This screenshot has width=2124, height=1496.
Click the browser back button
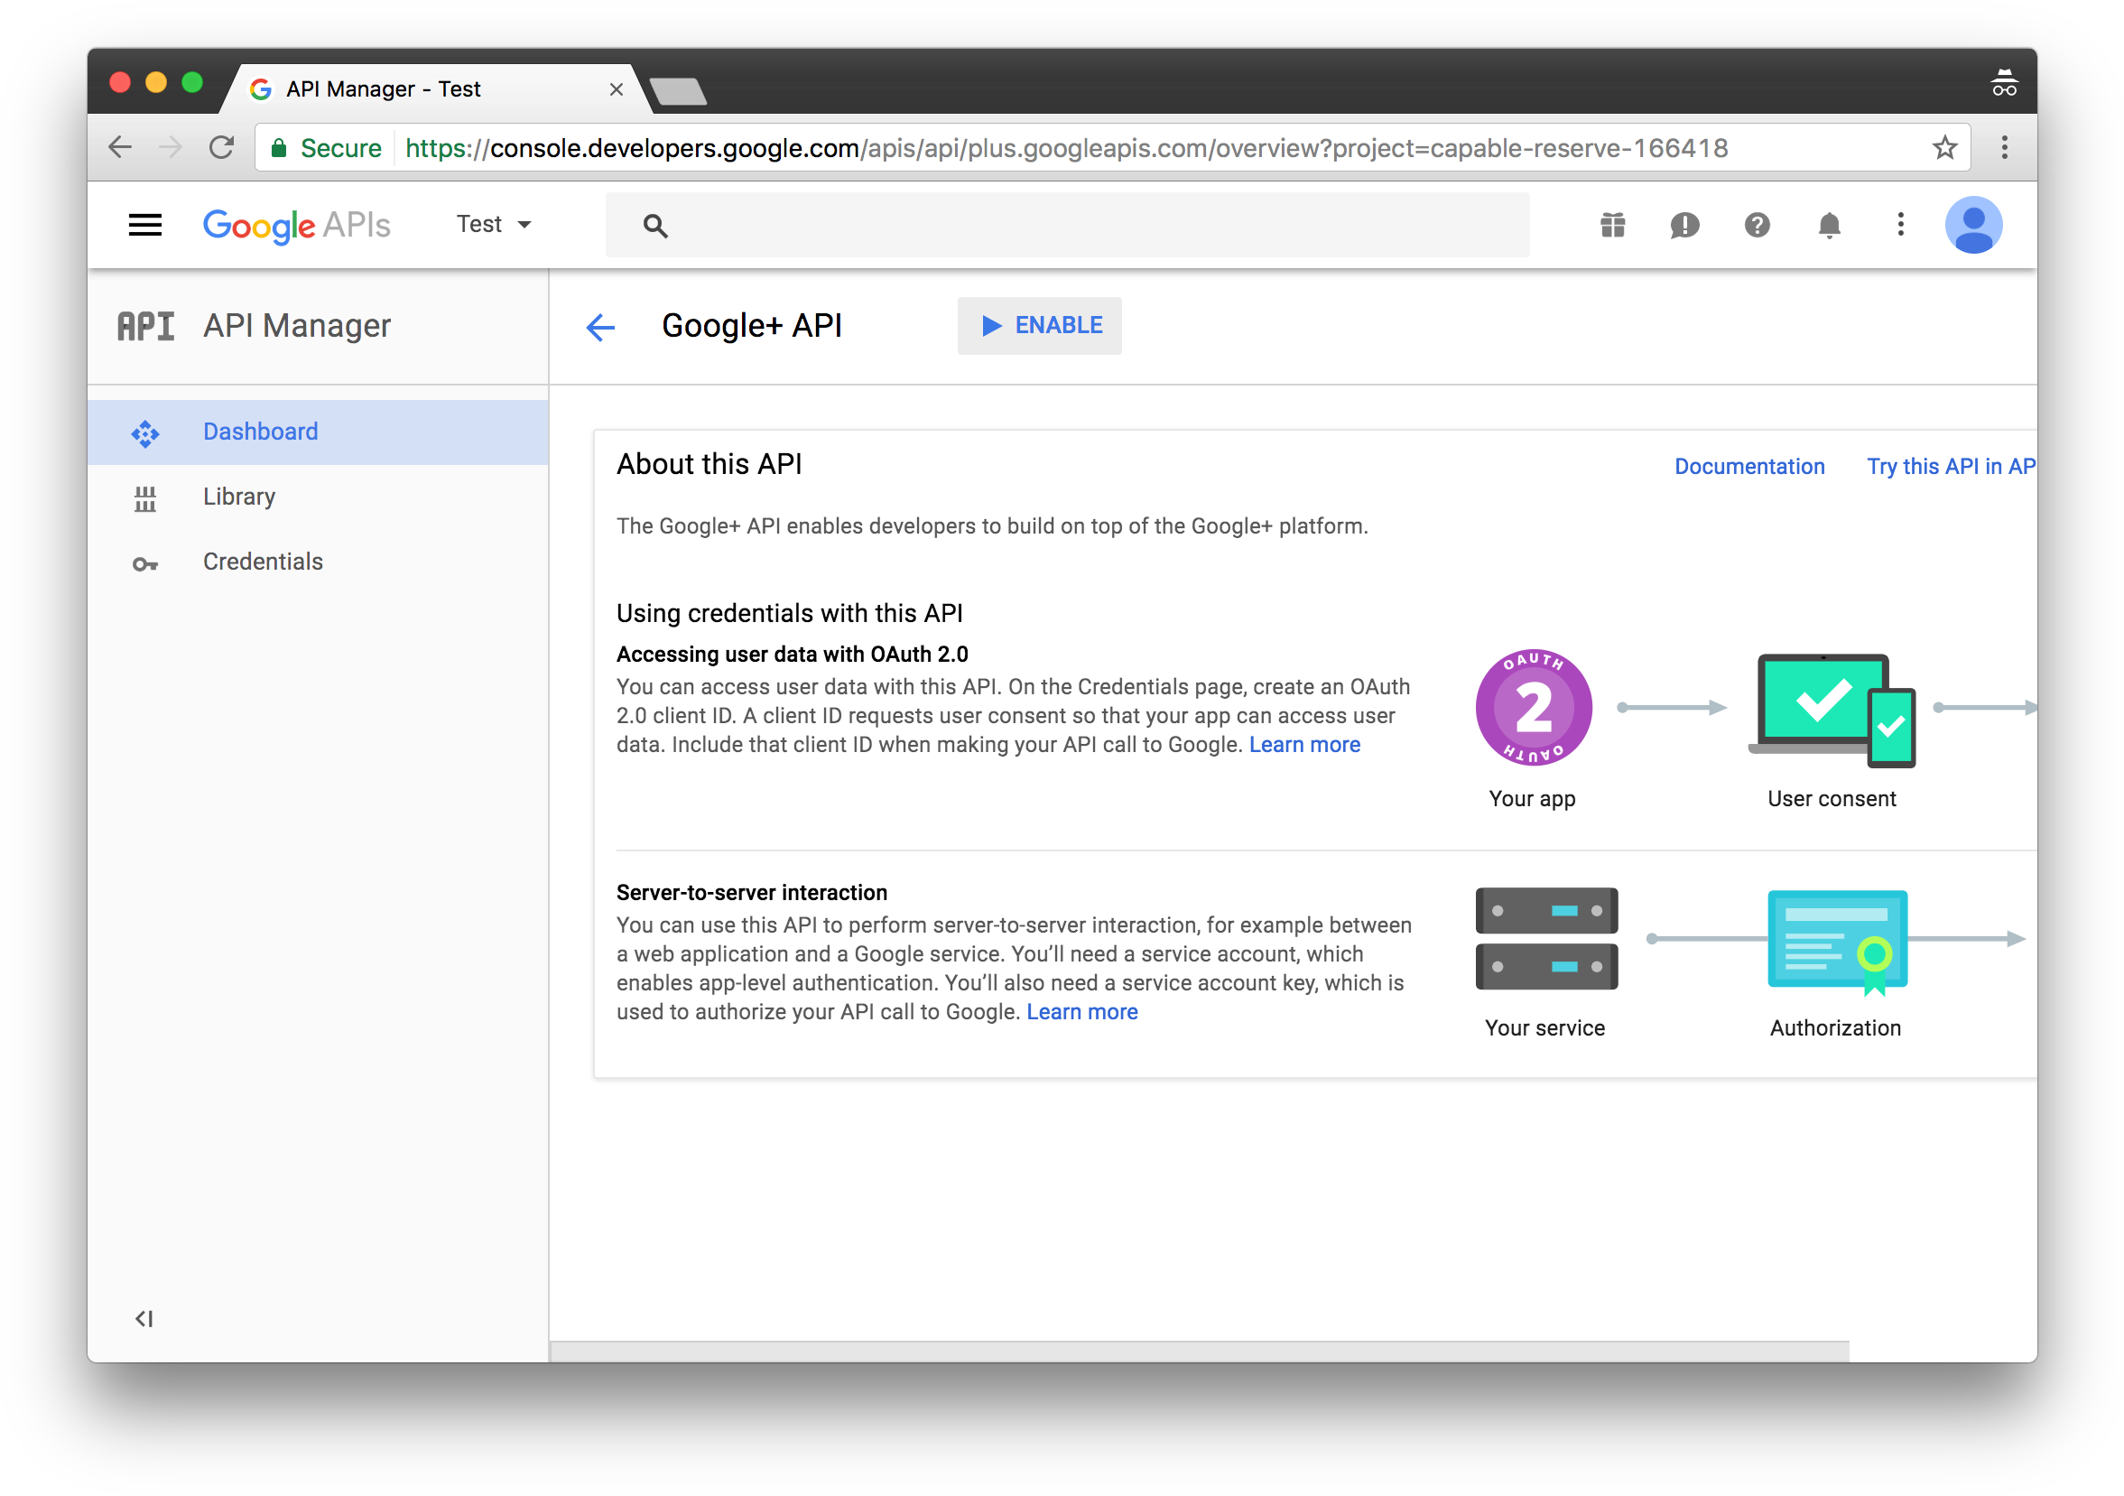[120, 147]
